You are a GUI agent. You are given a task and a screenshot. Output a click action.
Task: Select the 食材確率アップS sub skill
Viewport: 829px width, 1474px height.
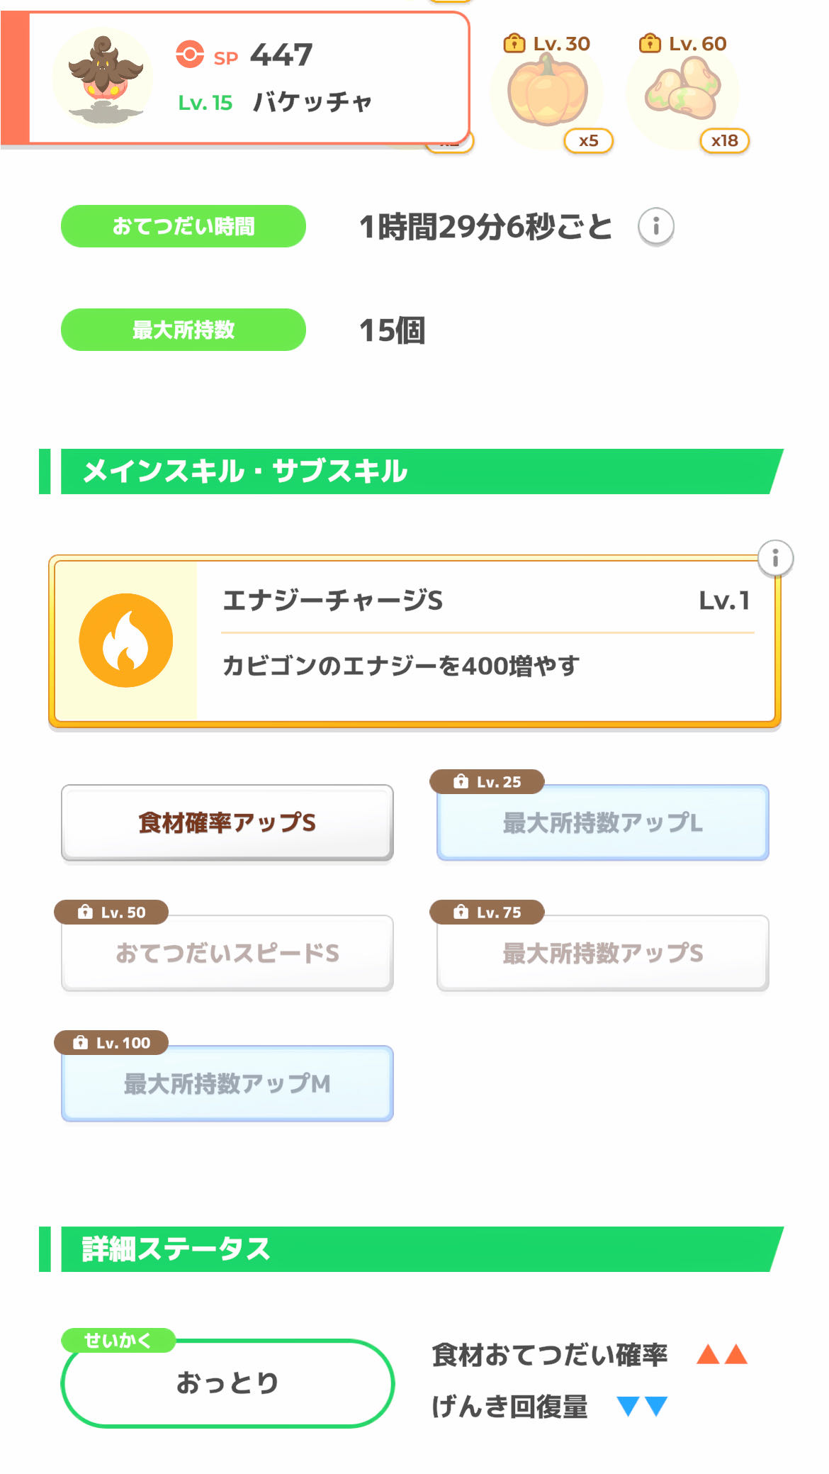point(227,822)
